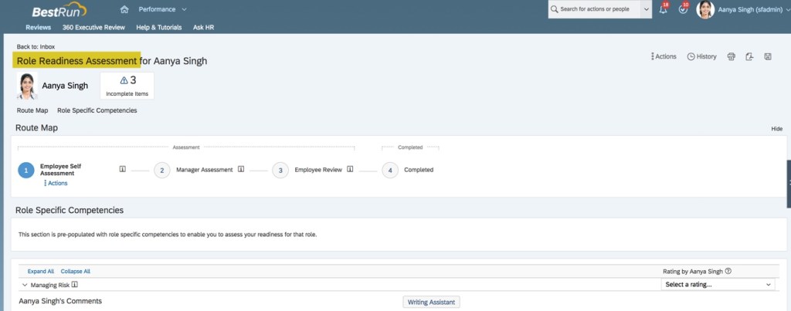This screenshot has height=311, width=791.
Task: Click the Writing Assistant button
Action: click(x=431, y=302)
